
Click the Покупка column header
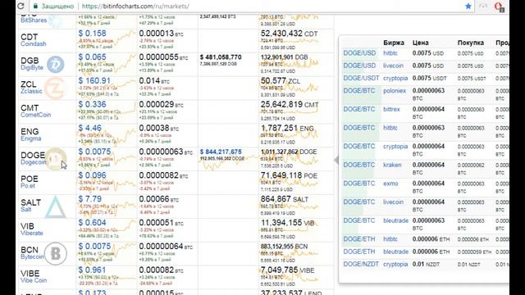(470, 43)
